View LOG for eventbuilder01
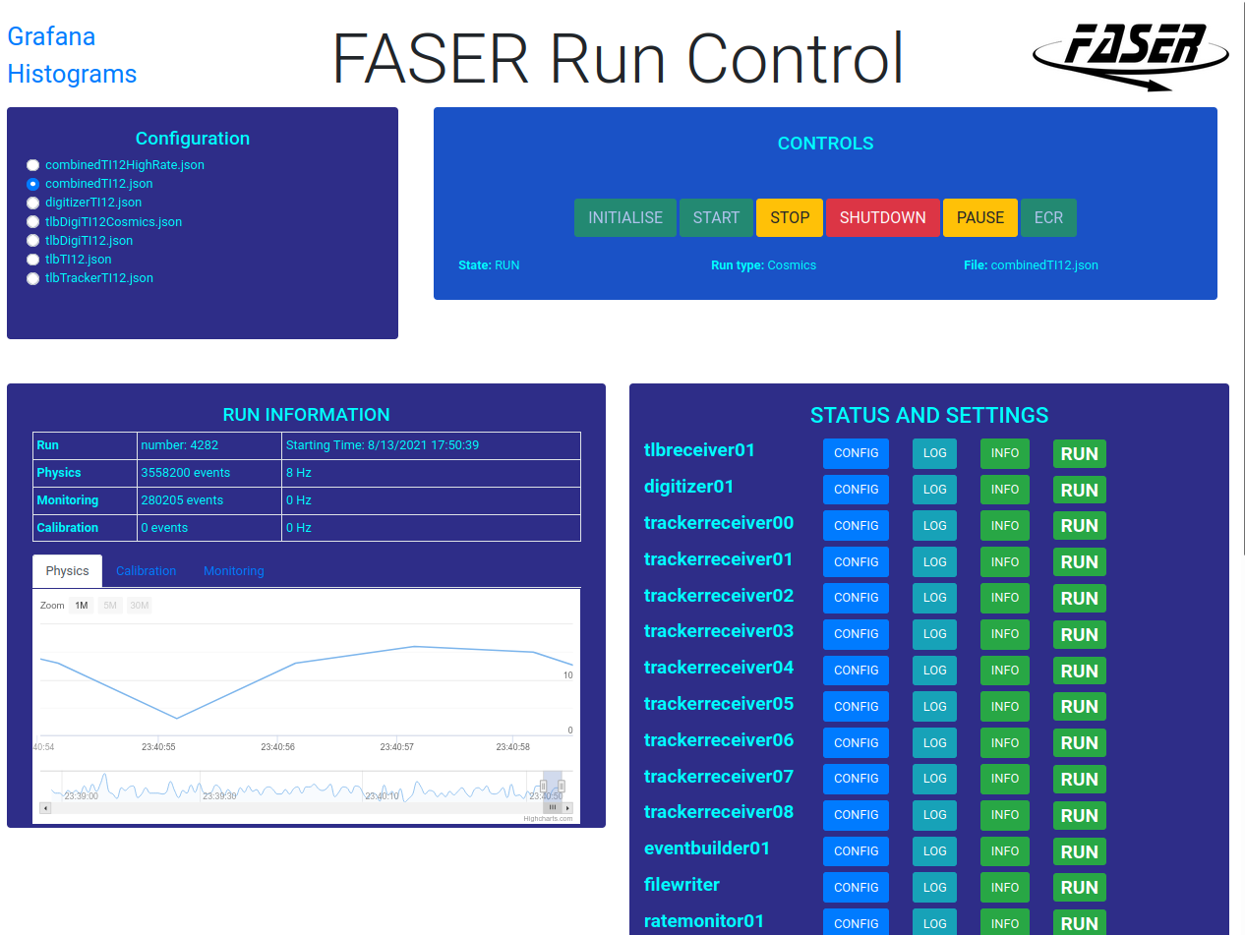Image resolution: width=1245 pixels, height=935 pixels. click(x=934, y=851)
